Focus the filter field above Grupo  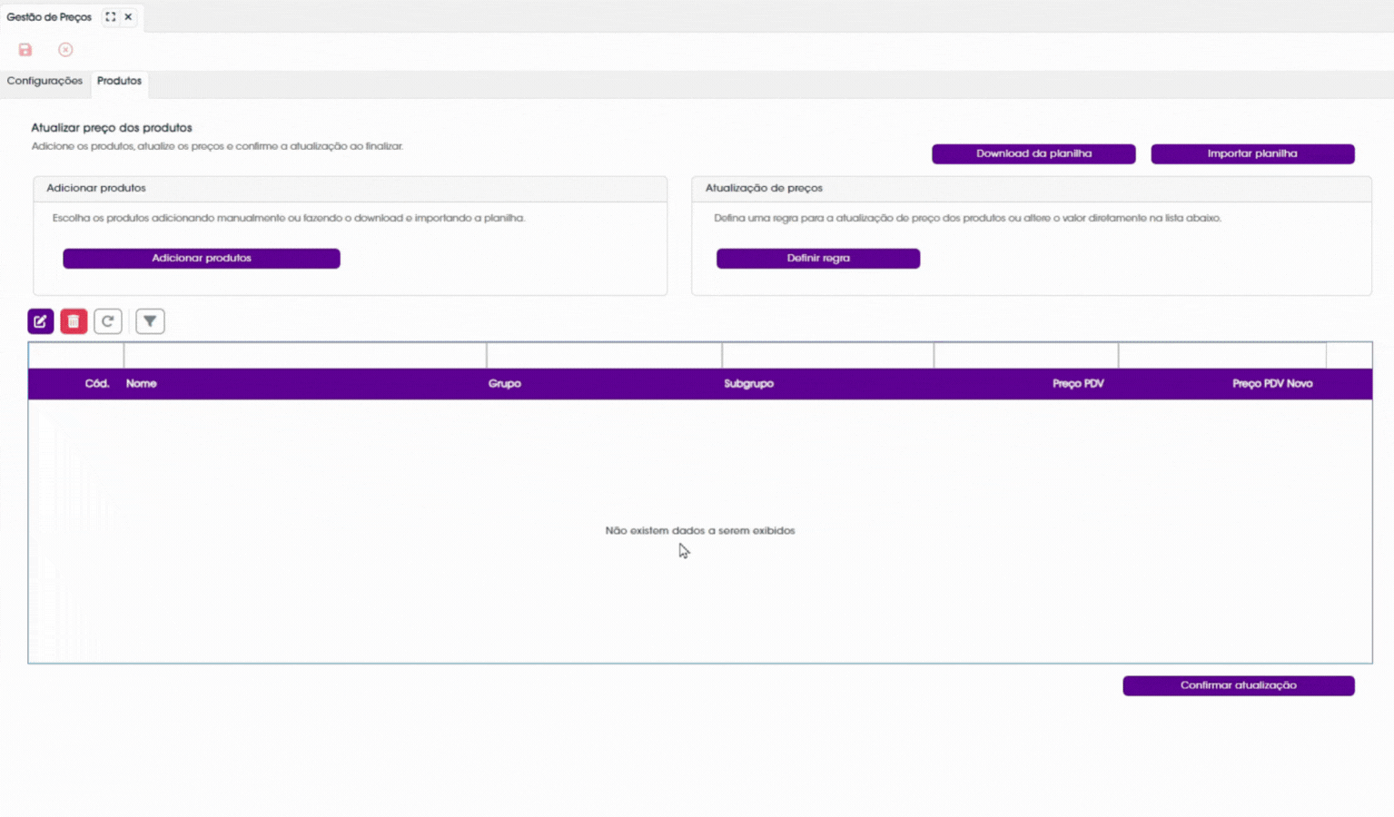(x=604, y=356)
